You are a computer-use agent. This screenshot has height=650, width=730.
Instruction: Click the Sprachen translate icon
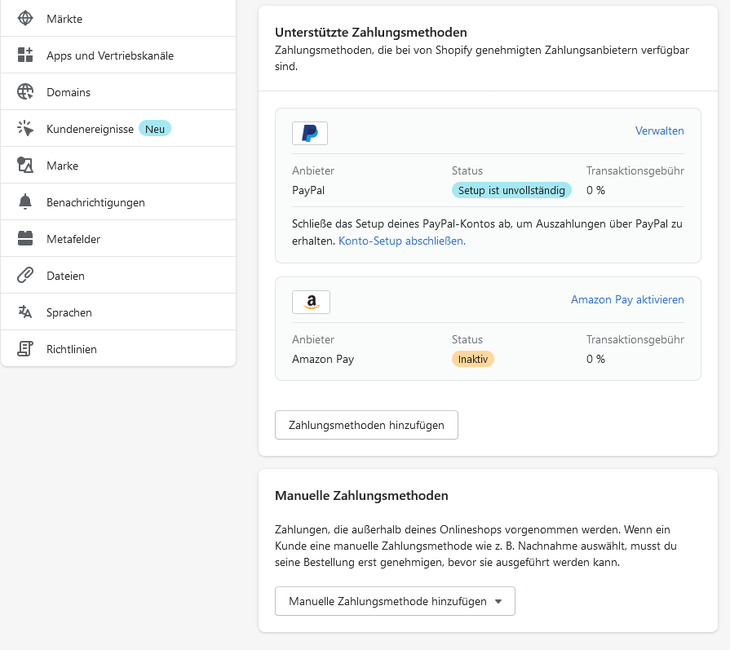click(x=25, y=312)
